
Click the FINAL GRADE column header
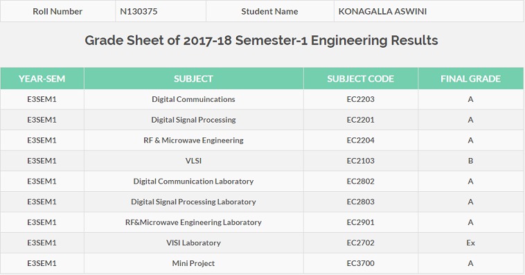pos(470,79)
